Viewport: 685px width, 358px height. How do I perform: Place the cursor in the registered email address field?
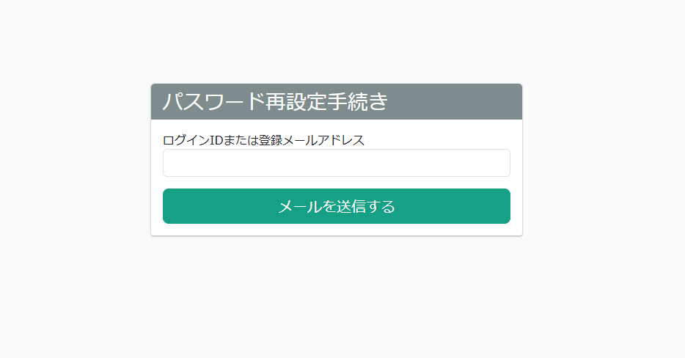[x=337, y=163]
